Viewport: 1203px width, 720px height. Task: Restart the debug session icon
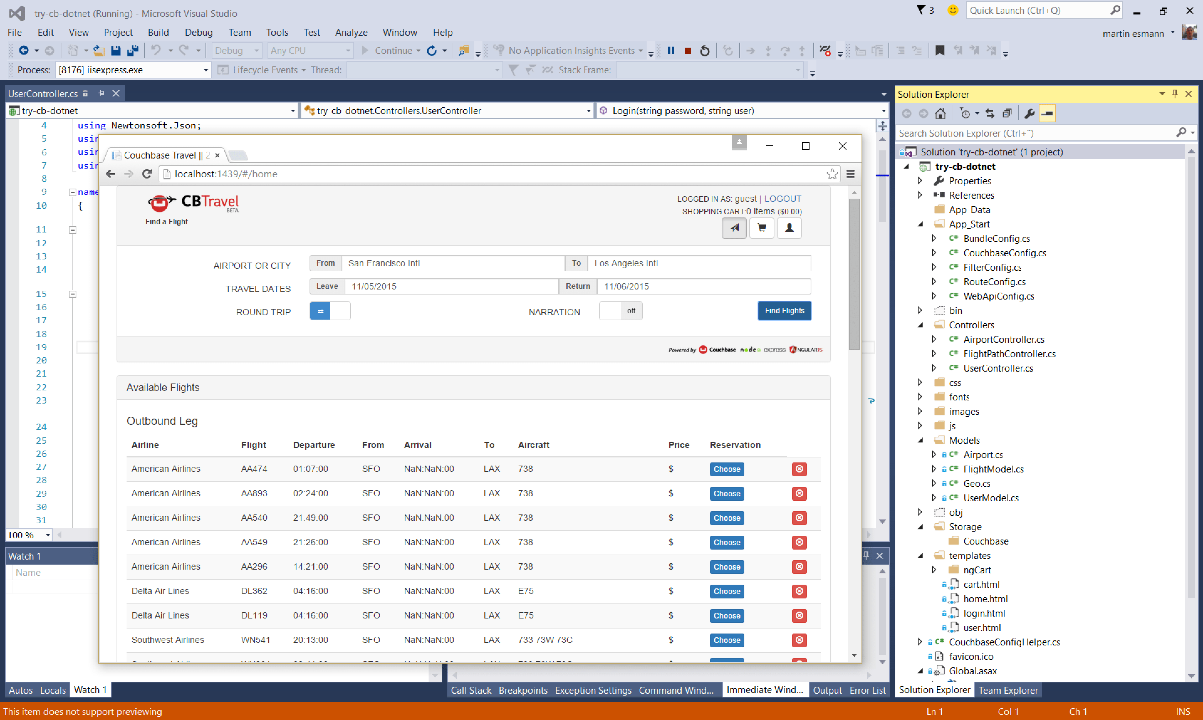click(x=705, y=50)
